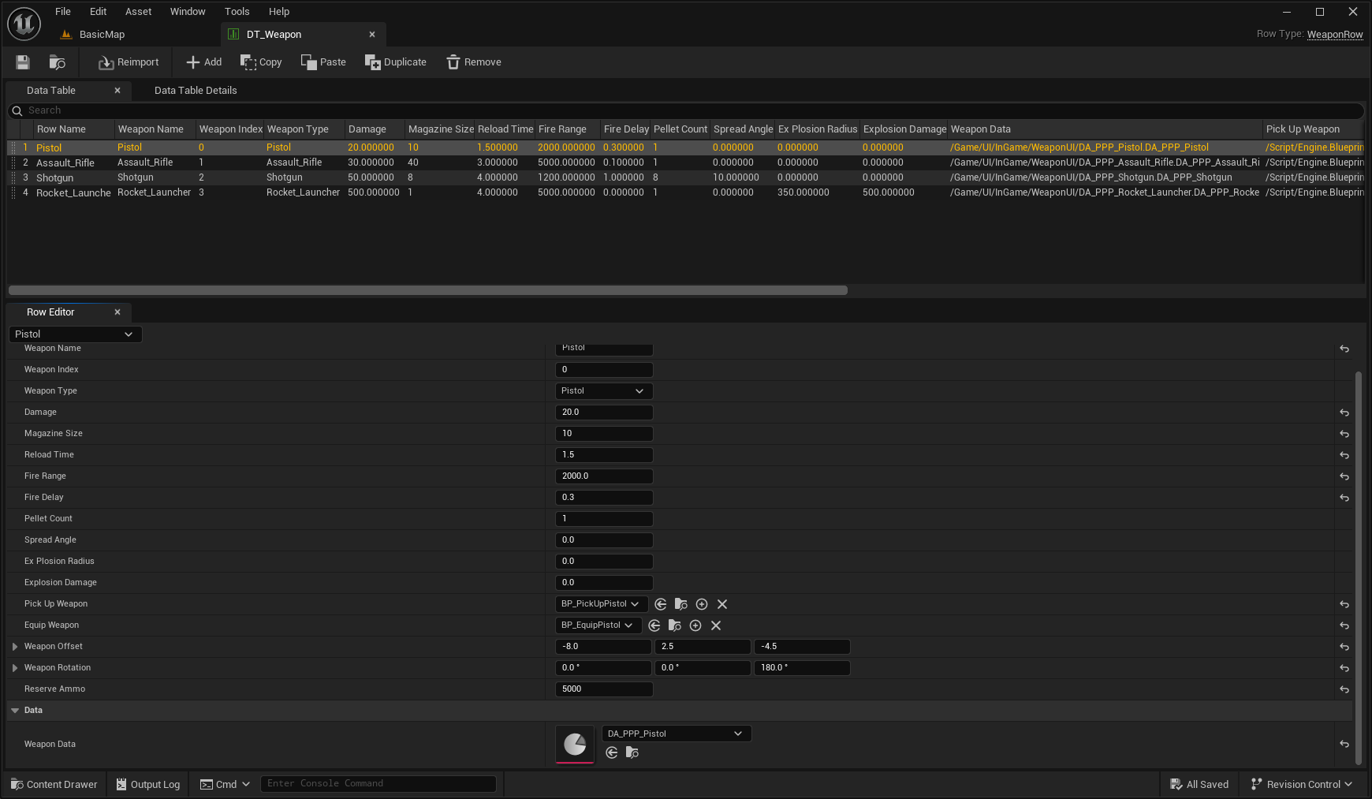Switch to the BasicMap tab

[103, 35]
